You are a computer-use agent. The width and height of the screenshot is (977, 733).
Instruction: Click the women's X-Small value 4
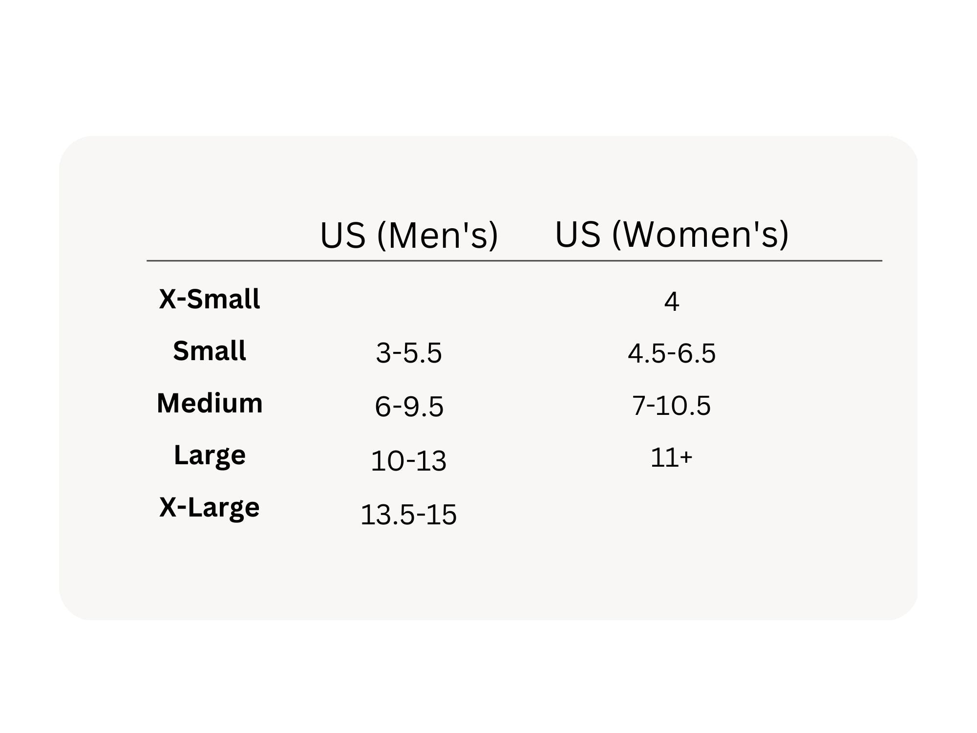[672, 302]
